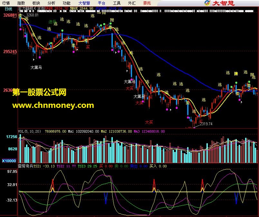Image resolution: width=259 pixels, height=217 pixels.
Task: Click the green 进场 entry signal
Action: coord(52,22)
